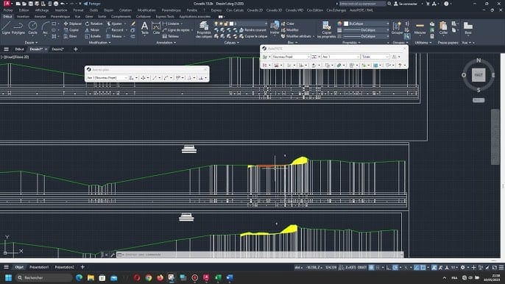The height and width of the screenshot is (284, 505).
Task: Toggle ortho mode in status bar
Action: (389, 267)
